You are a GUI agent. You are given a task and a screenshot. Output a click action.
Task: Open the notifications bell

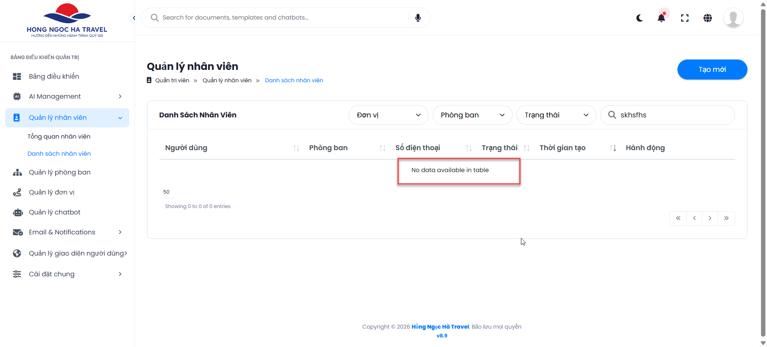[x=662, y=18]
